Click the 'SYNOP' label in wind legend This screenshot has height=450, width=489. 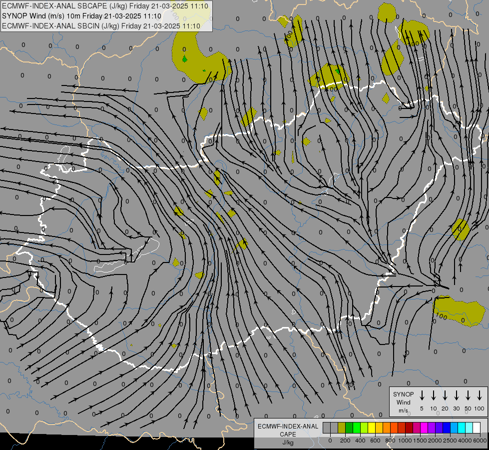(x=403, y=394)
